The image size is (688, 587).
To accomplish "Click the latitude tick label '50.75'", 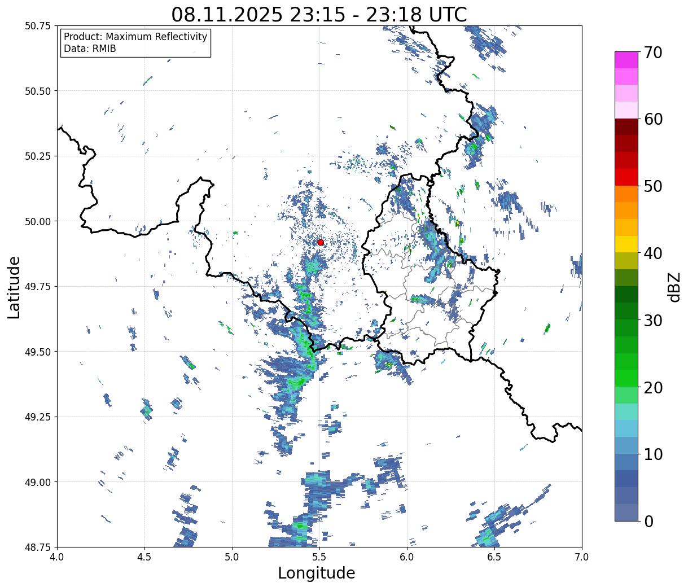I will click(x=38, y=26).
